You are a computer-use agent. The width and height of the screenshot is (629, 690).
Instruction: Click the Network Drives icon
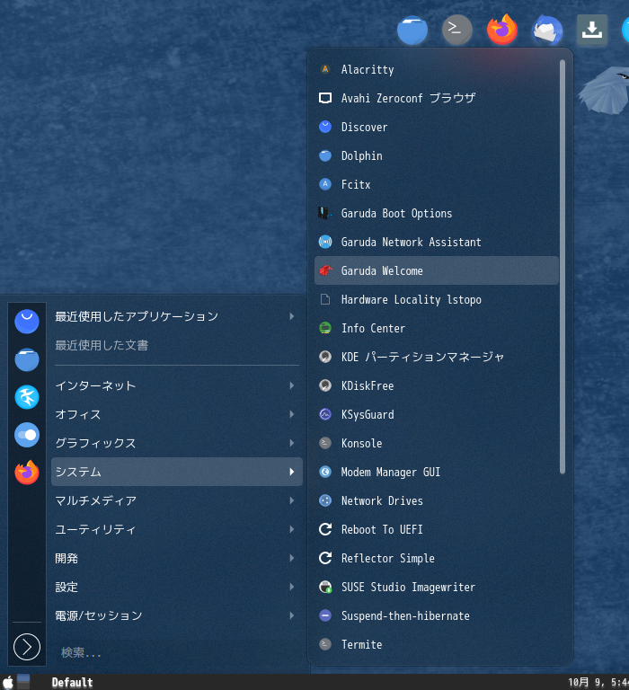tap(325, 500)
